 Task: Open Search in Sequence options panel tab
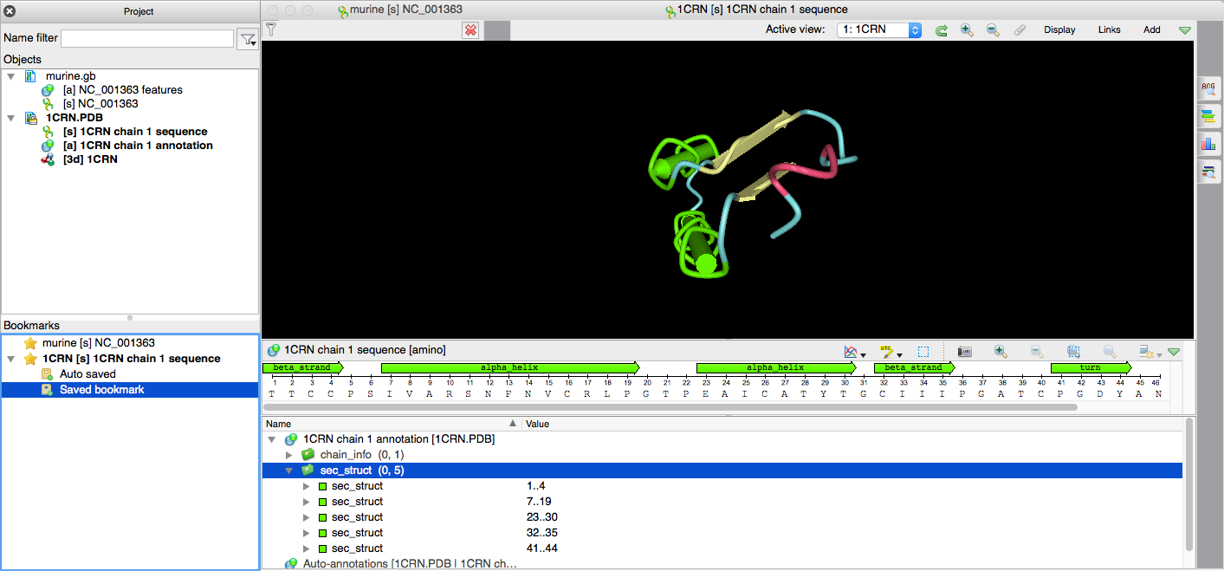pos(1208,88)
